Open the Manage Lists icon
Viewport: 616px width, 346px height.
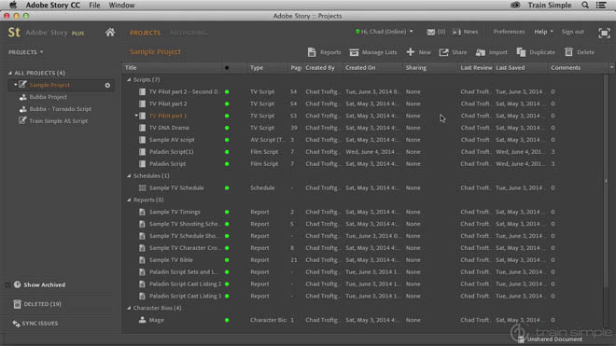354,52
